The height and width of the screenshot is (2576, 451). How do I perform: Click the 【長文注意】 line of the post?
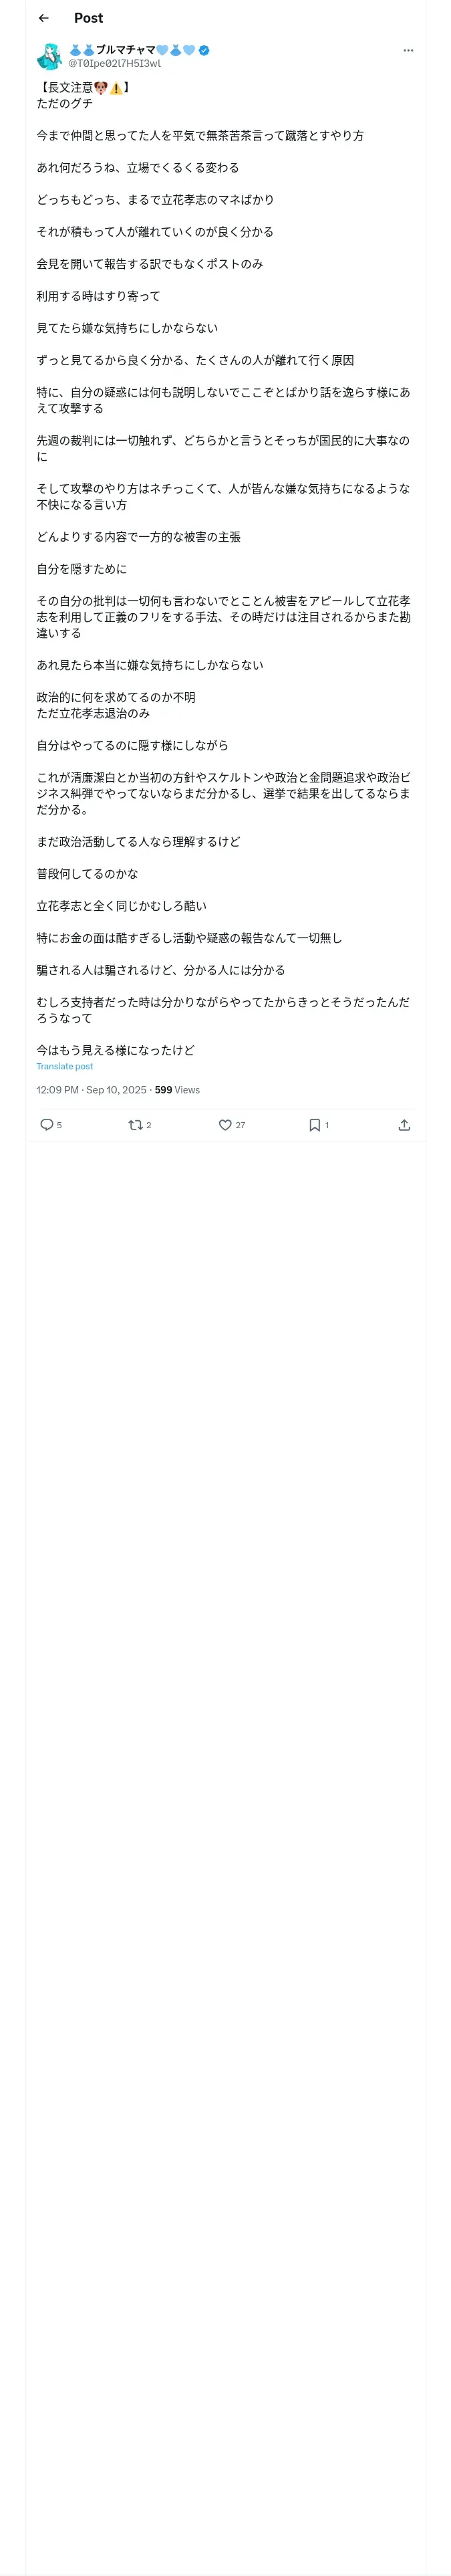coord(83,88)
